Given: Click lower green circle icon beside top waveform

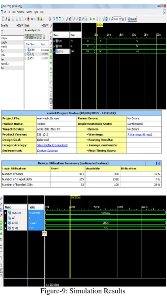Looking at the screenshot, I should pos(51,57).
